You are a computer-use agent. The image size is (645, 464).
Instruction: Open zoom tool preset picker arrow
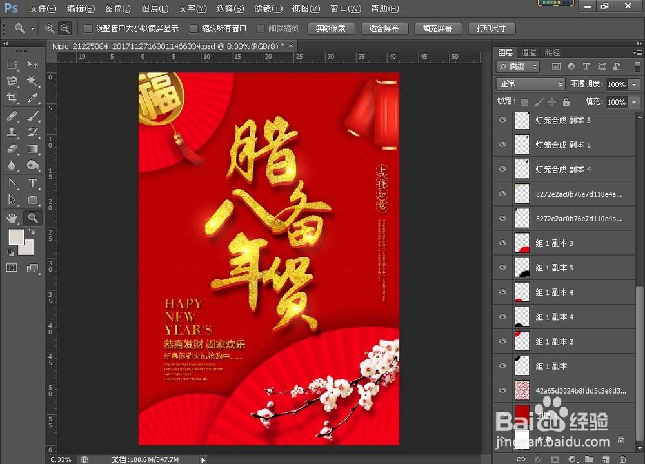pos(32,29)
